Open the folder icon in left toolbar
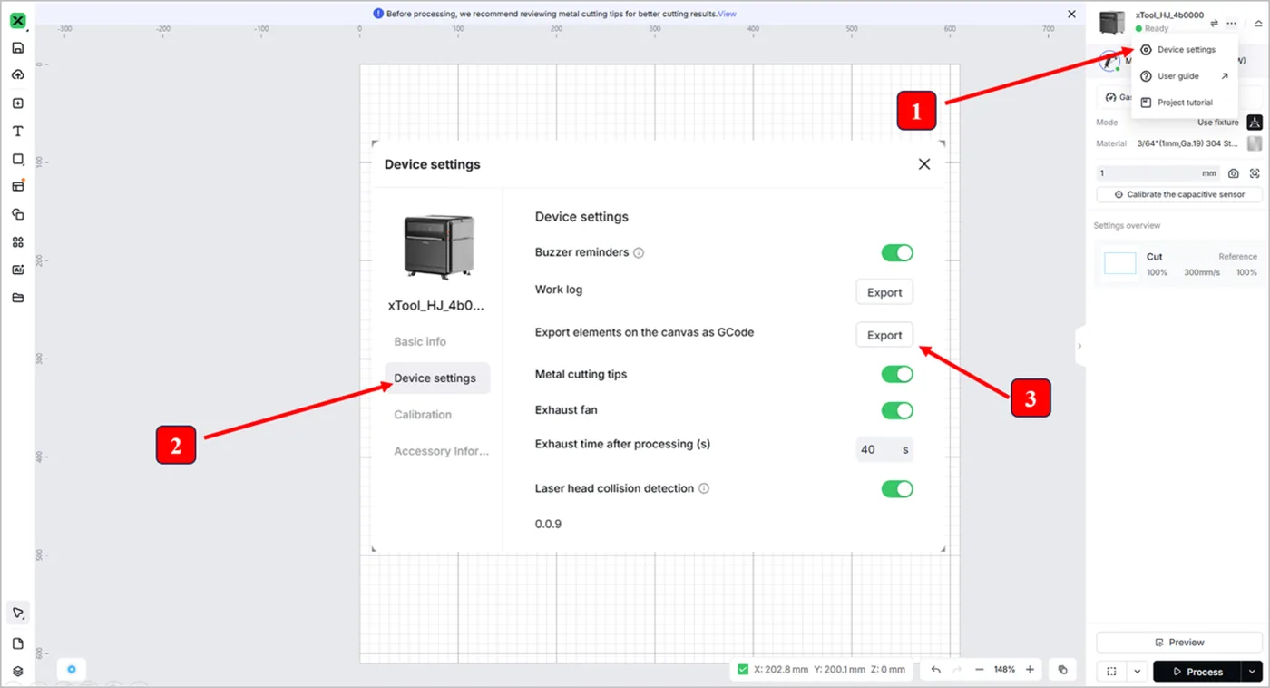The height and width of the screenshot is (688, 1270). tap(18, 298)
